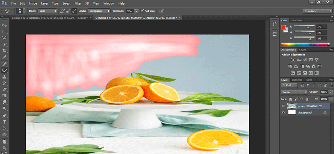Add a Color Balance adjustment
334x154 pixels.
296,66
